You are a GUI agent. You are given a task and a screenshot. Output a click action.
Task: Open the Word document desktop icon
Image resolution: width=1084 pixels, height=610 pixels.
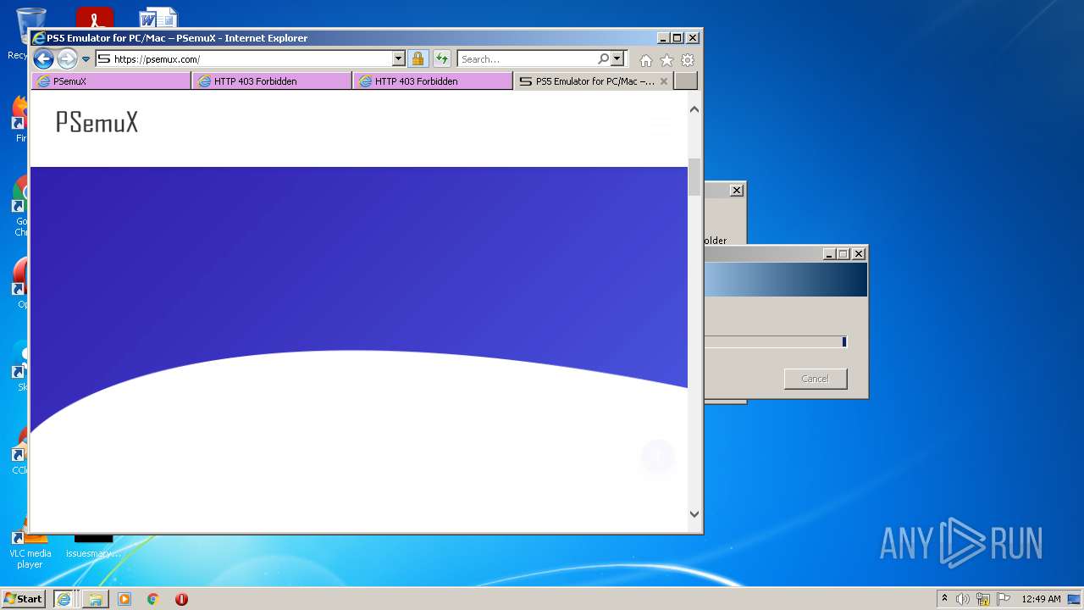[x=158, y=18]
